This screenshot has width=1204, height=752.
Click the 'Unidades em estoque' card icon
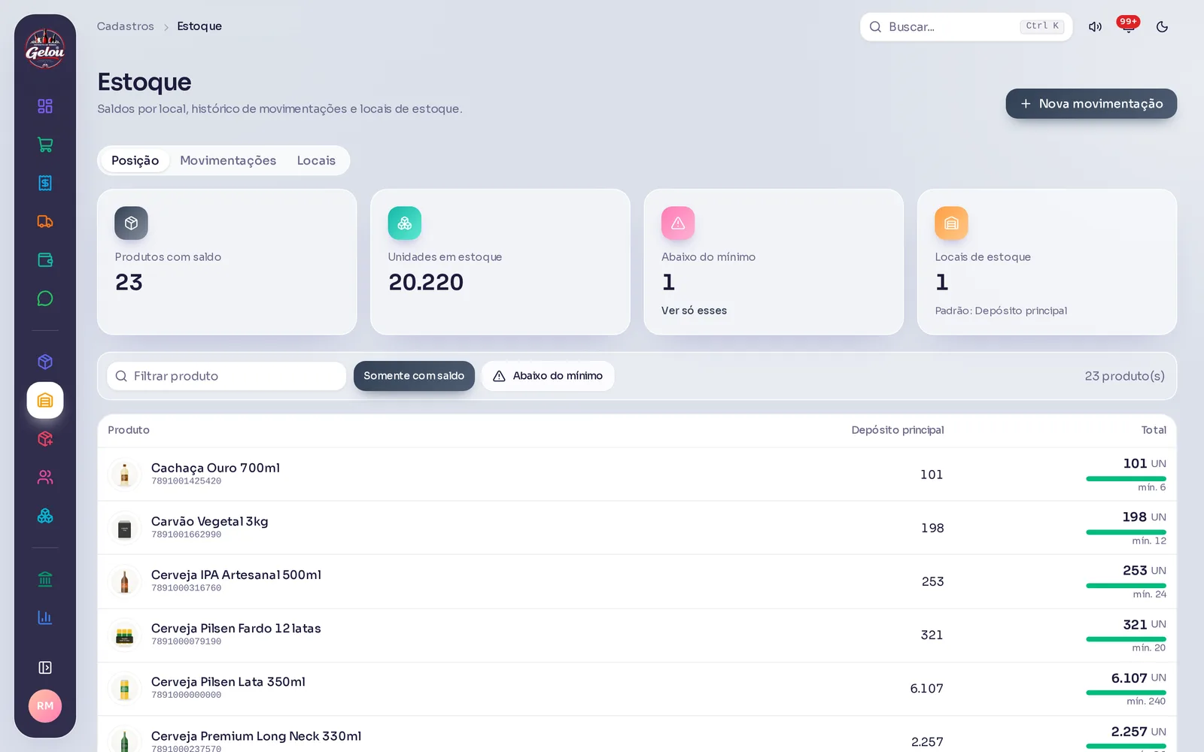405,223
